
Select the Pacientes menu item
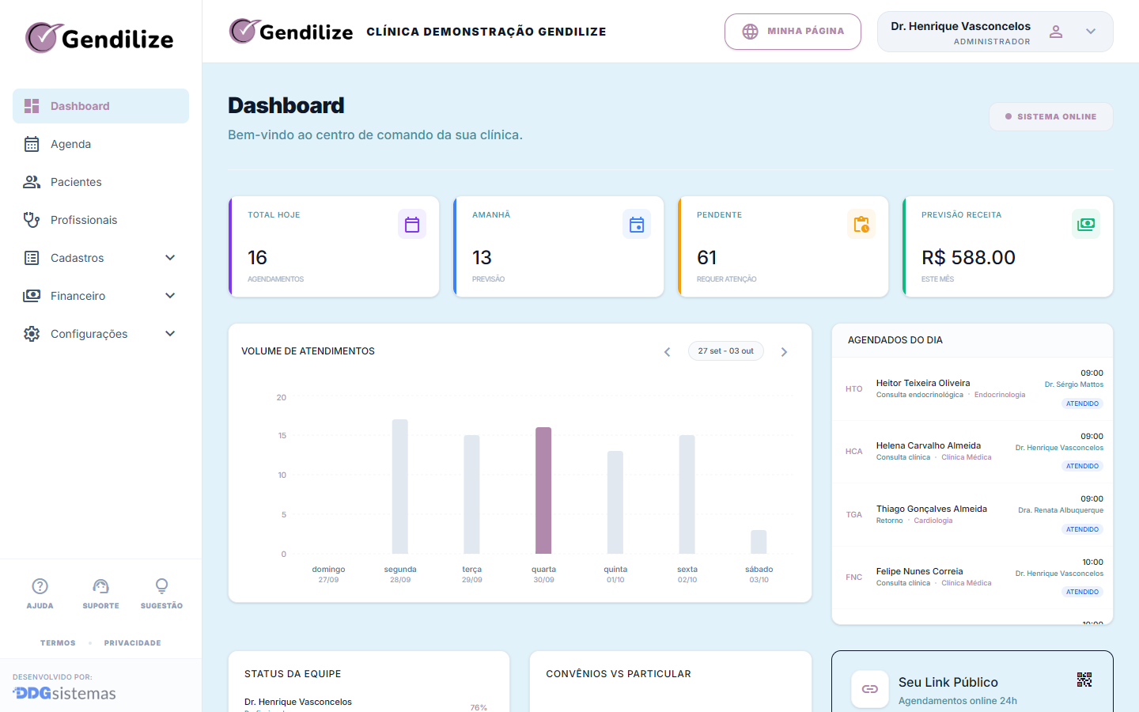(100, 182)
